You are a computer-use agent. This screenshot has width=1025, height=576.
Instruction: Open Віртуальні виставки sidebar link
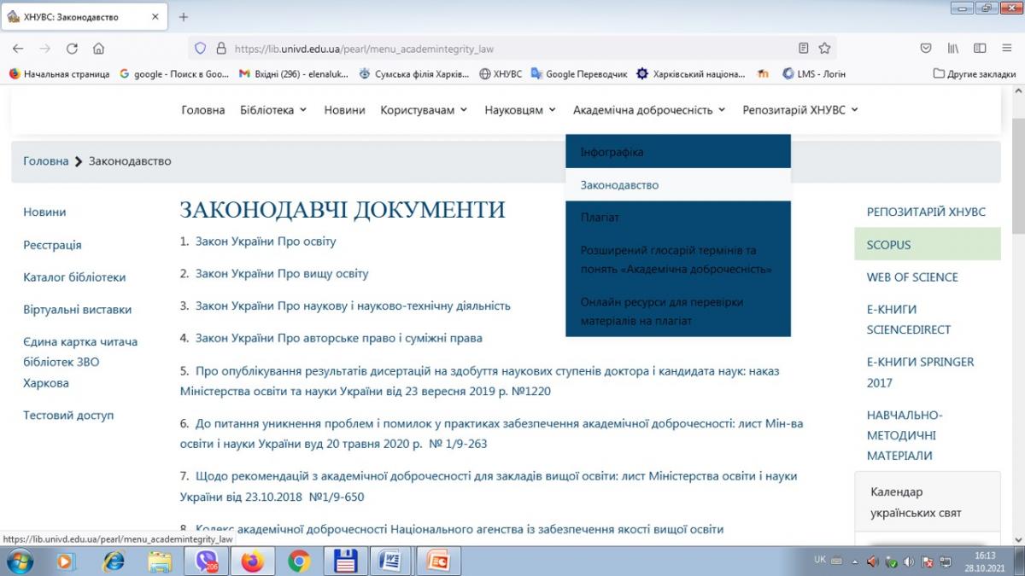(78, 310)
